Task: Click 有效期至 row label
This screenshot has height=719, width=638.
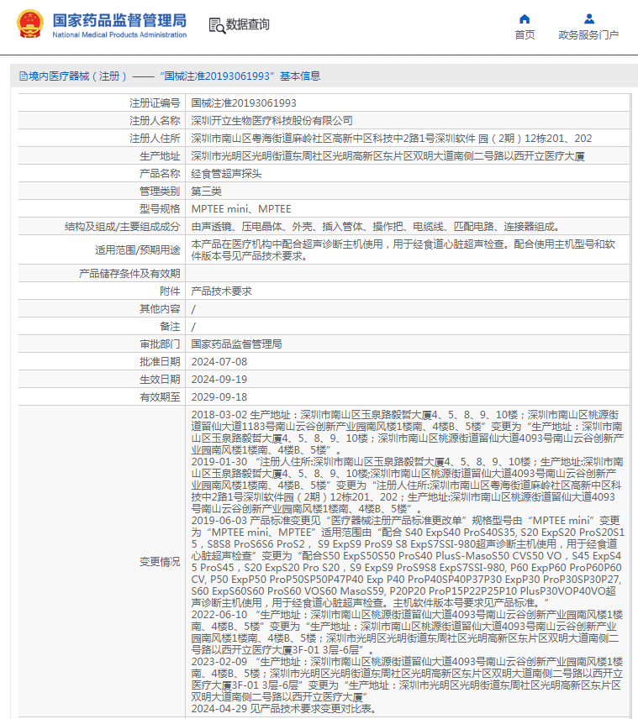Action: [160, 397]
